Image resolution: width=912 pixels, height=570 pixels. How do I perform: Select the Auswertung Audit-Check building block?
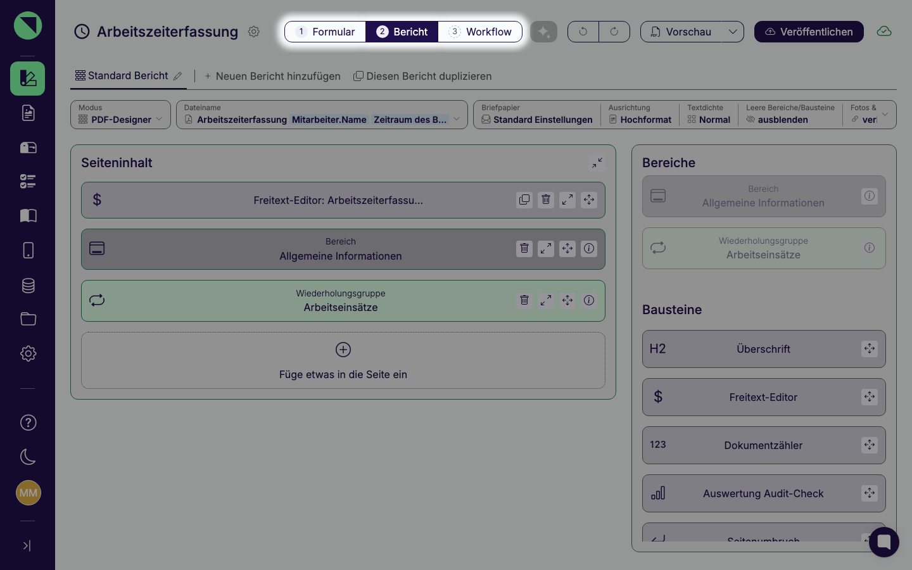tap(764, 493)
